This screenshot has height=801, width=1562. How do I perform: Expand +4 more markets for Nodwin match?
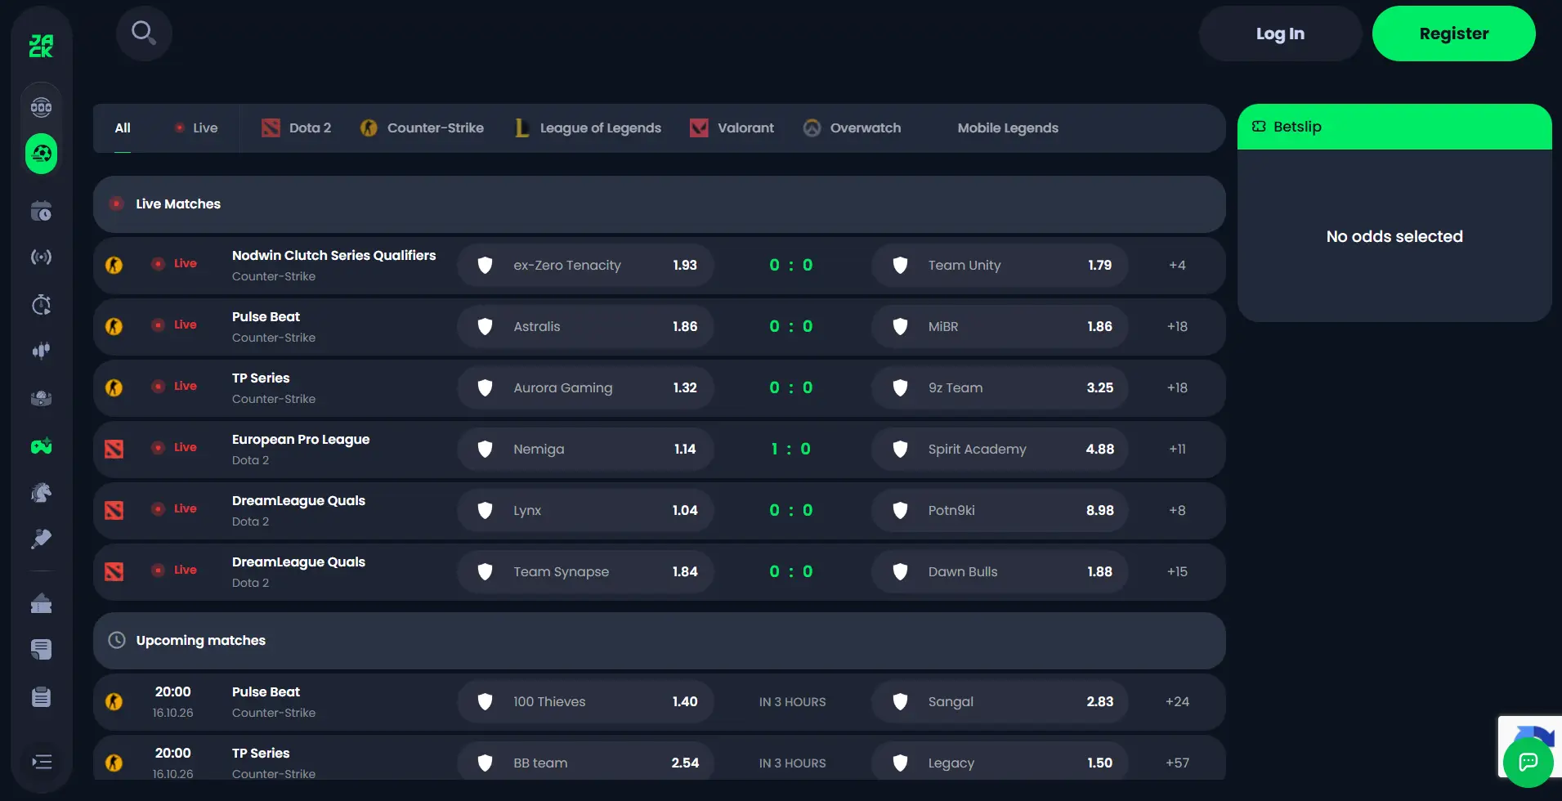1177,265
